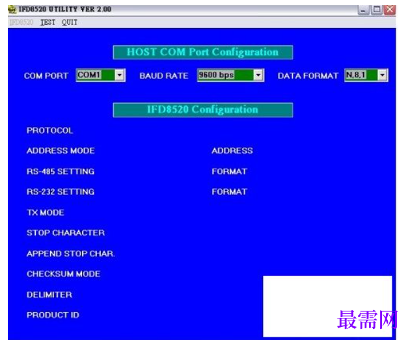Click the STOP CHARACTER label
The width and height of the screenshot is (410, 340).
pyautogui.click(x=66, y=233)
